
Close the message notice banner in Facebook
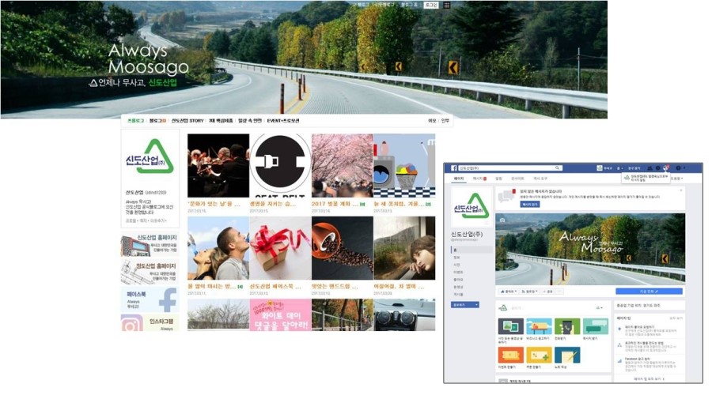pos(681,190)
